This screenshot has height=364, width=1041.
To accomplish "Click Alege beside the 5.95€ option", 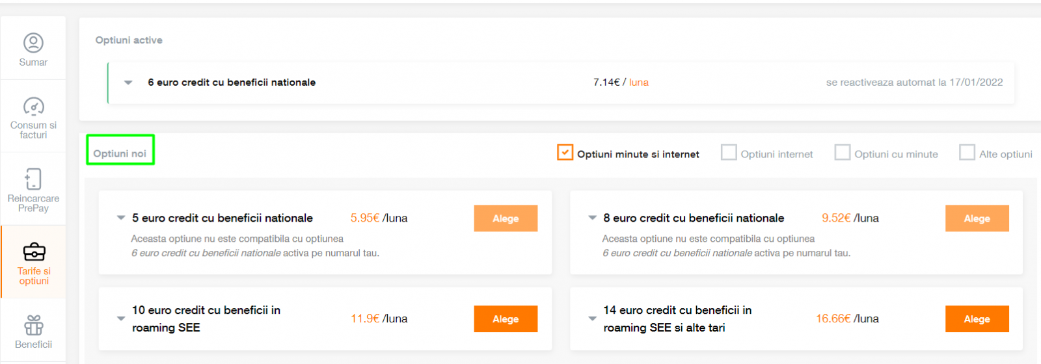I will point(506,218).
